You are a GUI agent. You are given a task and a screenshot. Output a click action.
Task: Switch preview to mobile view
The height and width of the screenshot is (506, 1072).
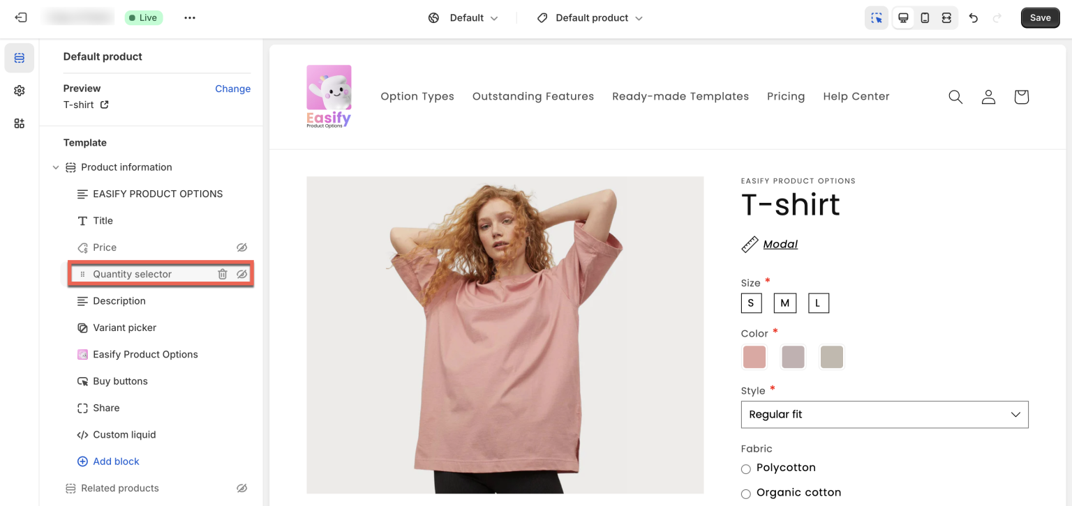[x=924, y=17]
